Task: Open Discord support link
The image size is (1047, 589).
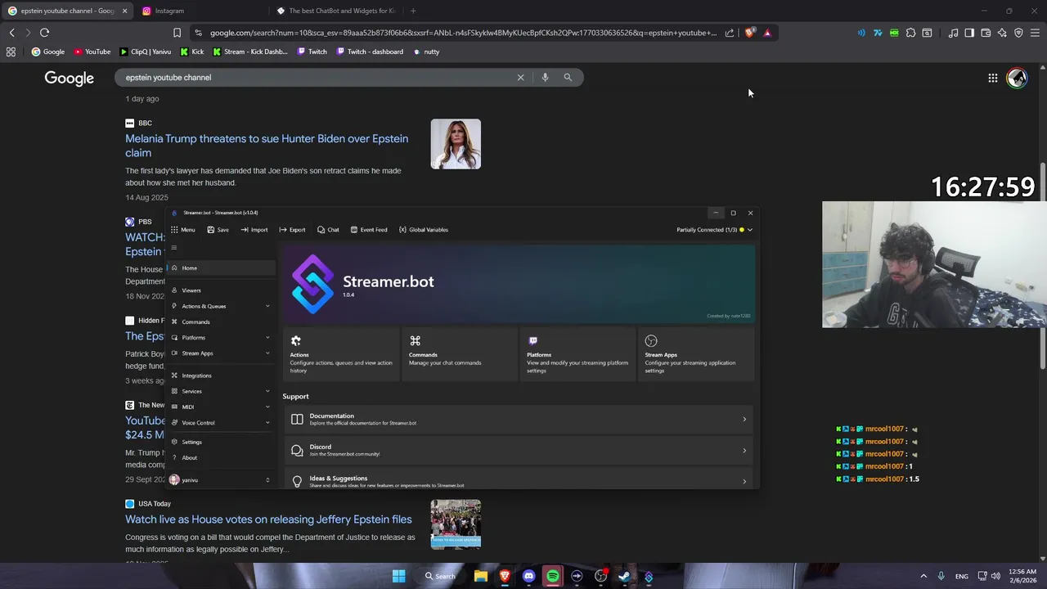Action: pyautogui.click(x=519, y=450)
